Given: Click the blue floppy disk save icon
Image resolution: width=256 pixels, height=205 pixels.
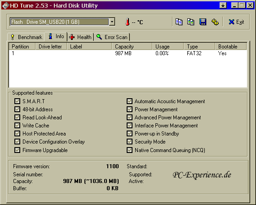Looking at the screenshot, I should pos(203,22).
